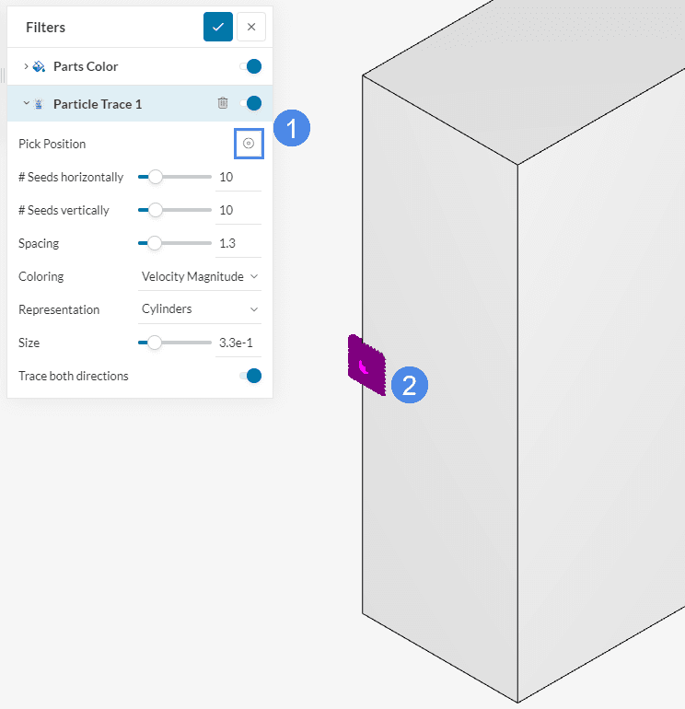
Task: Click the Spacing value field showing 1.3
Action: click(x=238, y=243)
